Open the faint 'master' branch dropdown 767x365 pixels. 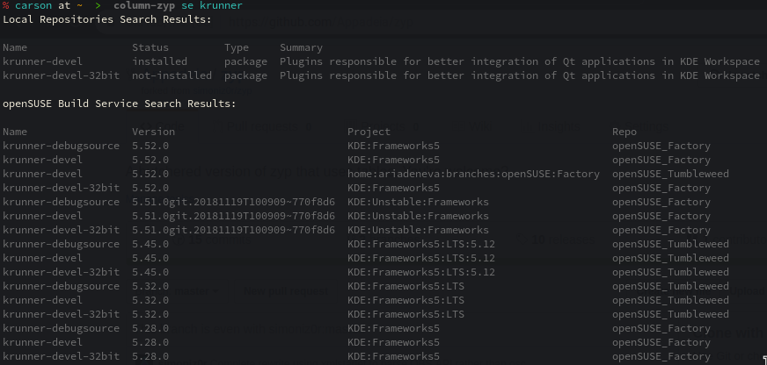tap(196, 291)
